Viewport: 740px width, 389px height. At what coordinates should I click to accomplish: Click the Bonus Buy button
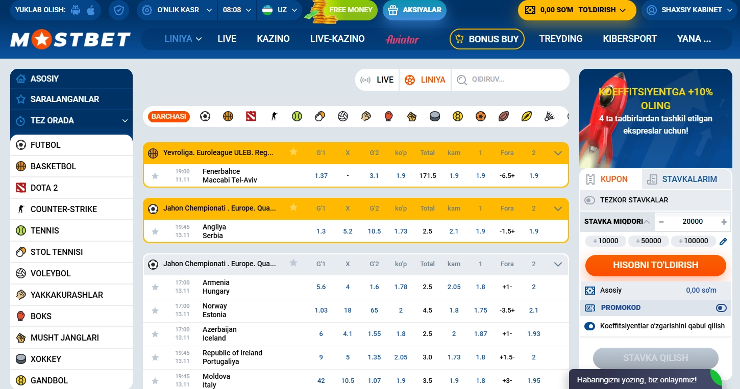(x=487, y=39)
